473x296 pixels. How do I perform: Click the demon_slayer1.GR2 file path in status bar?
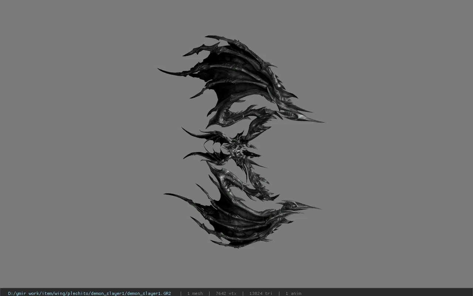[89, 293]
